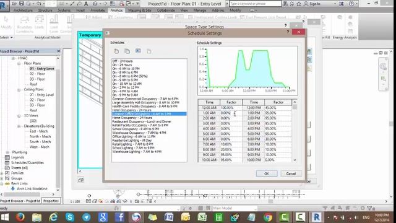This screenshot has height=223, width=396.
Task: Select 'Warehouse Lighting - 7 AM to 4 PM'
Action: (137, 152)
